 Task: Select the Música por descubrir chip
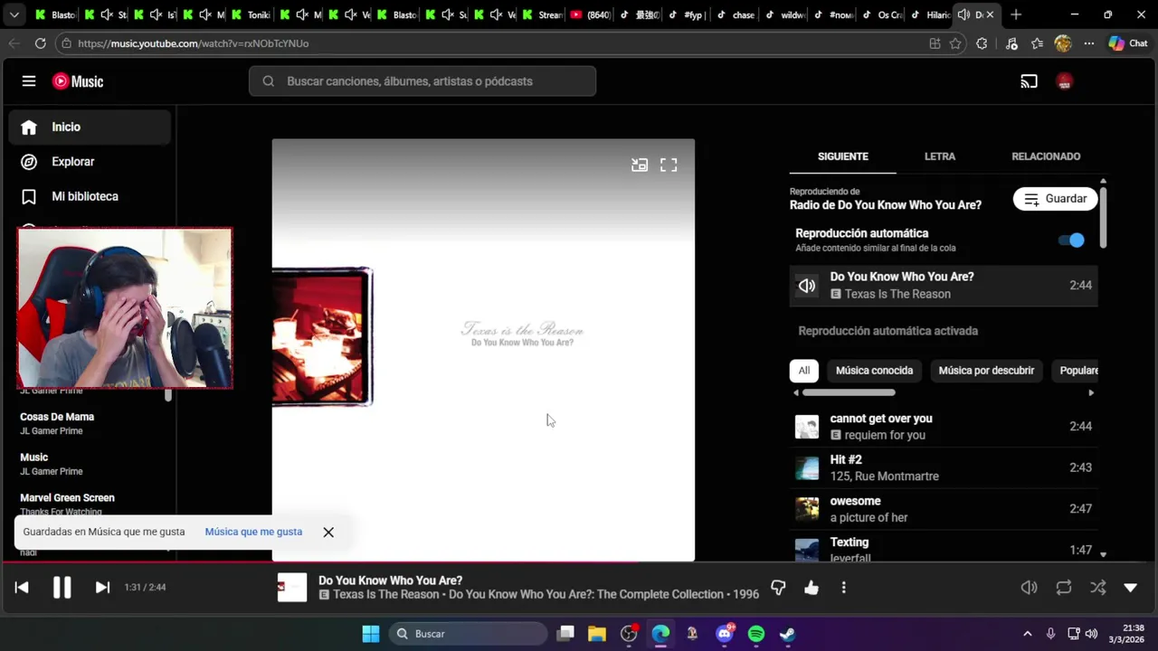pos(986,371)
